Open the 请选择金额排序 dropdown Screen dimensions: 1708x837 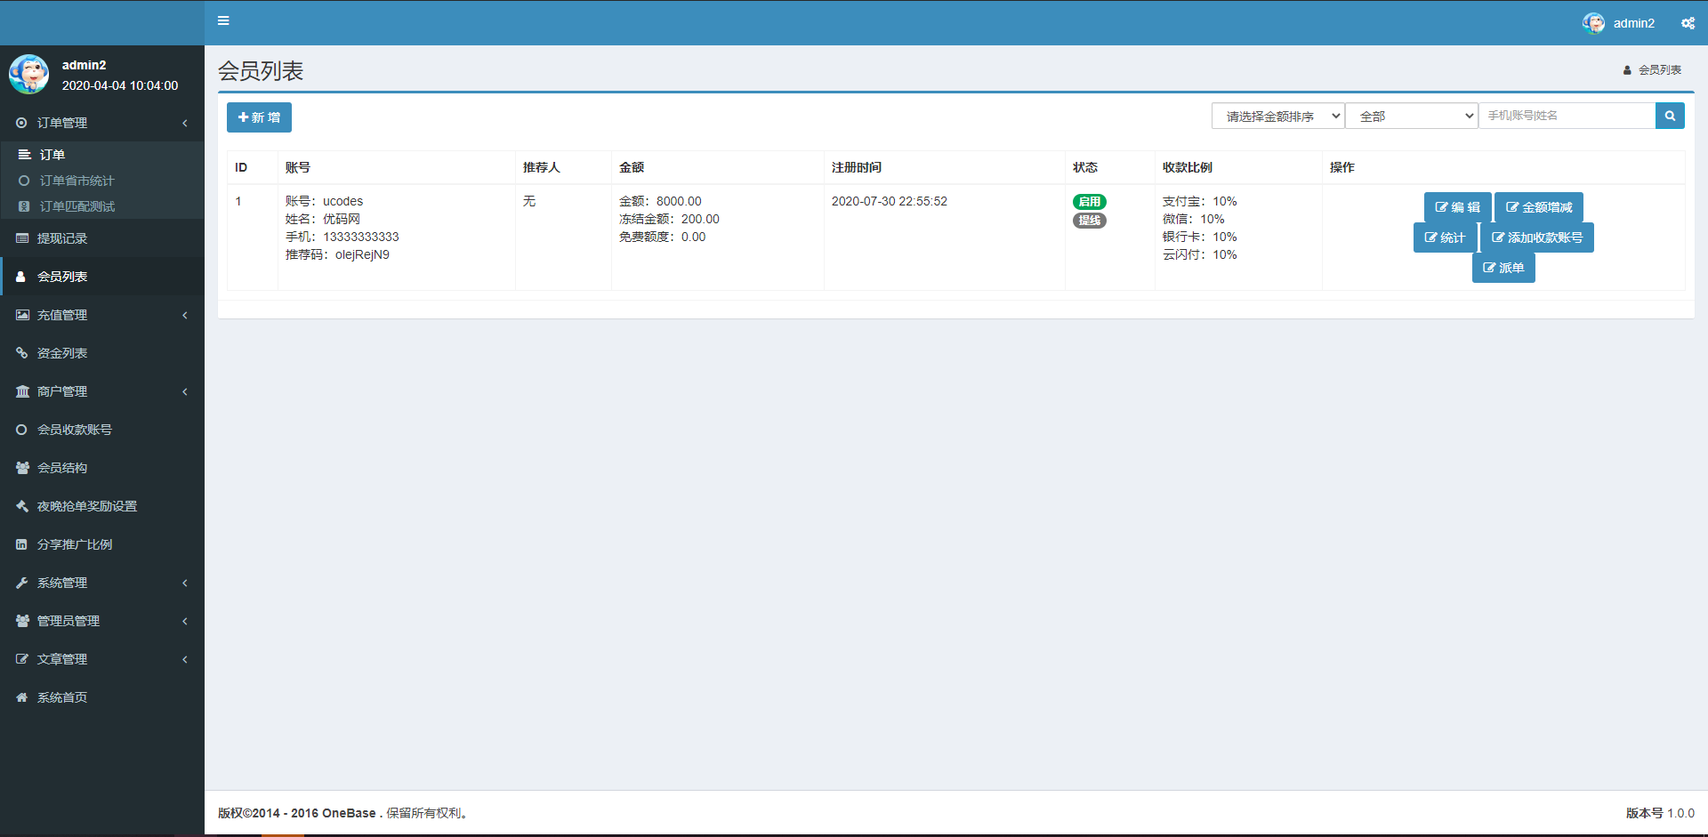click(1277, 115)
